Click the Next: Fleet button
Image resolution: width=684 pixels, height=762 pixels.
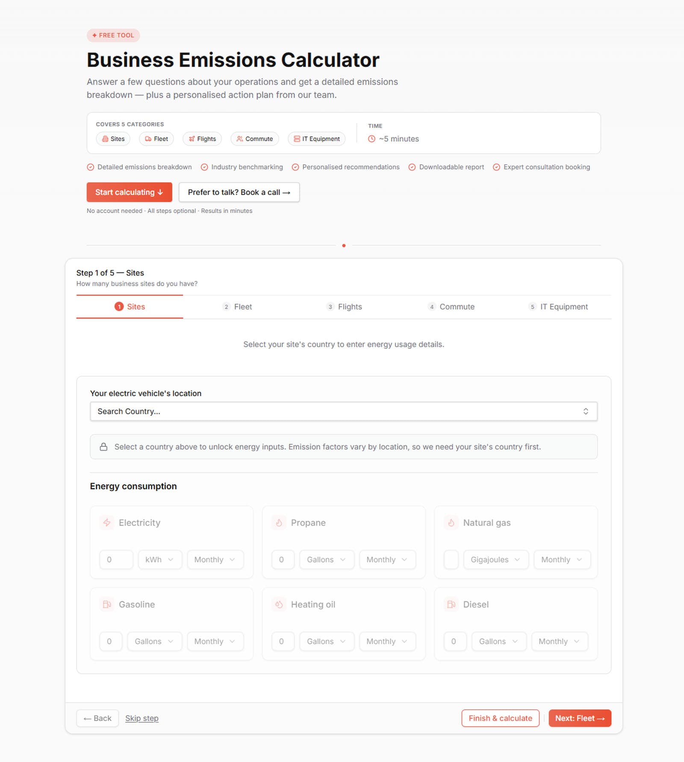tap(580, 718)
